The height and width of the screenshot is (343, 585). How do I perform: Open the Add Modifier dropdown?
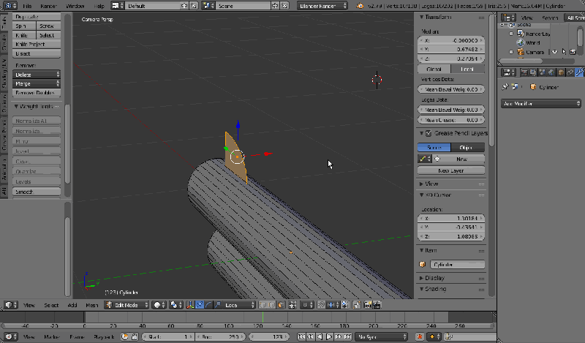(541, 103)
